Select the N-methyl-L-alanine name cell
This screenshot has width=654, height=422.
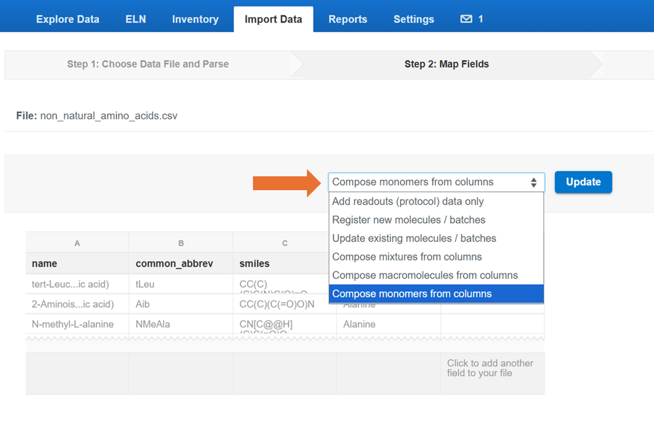73,324
